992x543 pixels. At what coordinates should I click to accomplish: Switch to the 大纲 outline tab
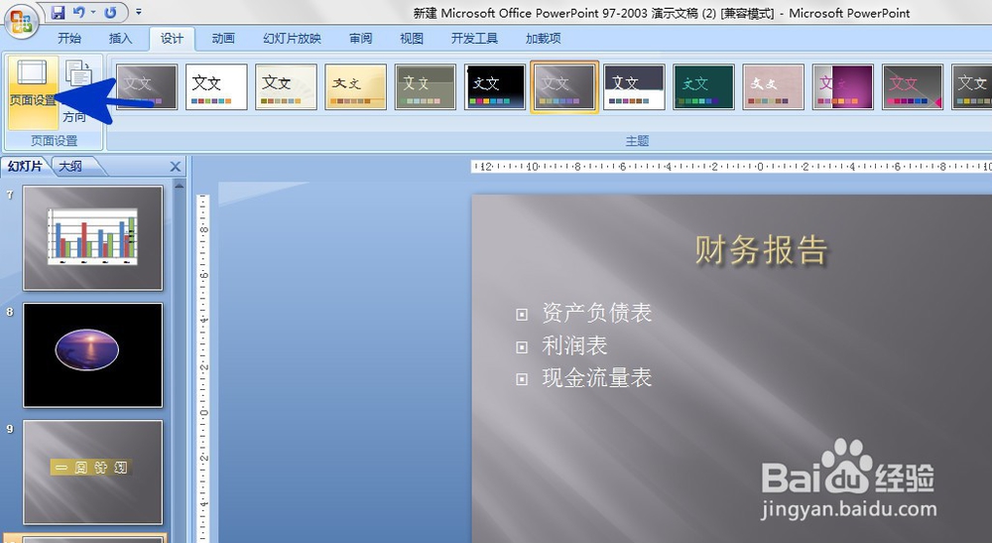70,167
